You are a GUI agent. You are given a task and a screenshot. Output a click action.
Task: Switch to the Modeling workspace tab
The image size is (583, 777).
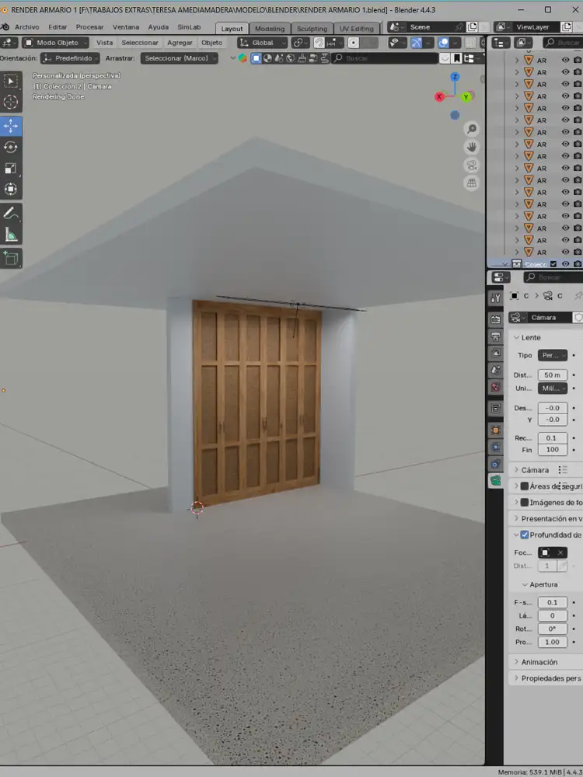(x=270, y=29)
